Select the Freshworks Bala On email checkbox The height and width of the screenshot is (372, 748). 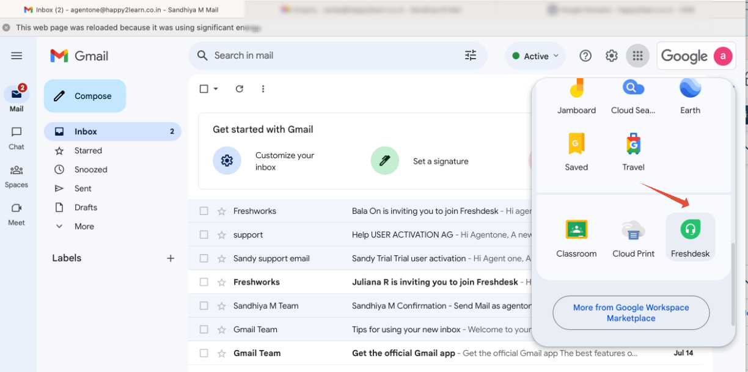click(x=204, y=211)
